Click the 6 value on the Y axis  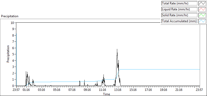[13, 48]
